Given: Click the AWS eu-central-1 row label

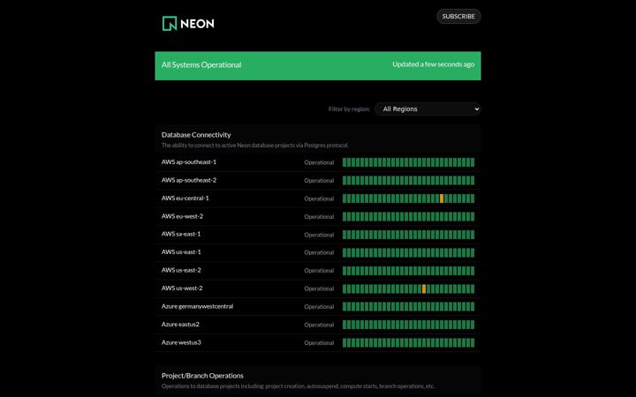Looking at the screenshot, I should pos(185,198).
